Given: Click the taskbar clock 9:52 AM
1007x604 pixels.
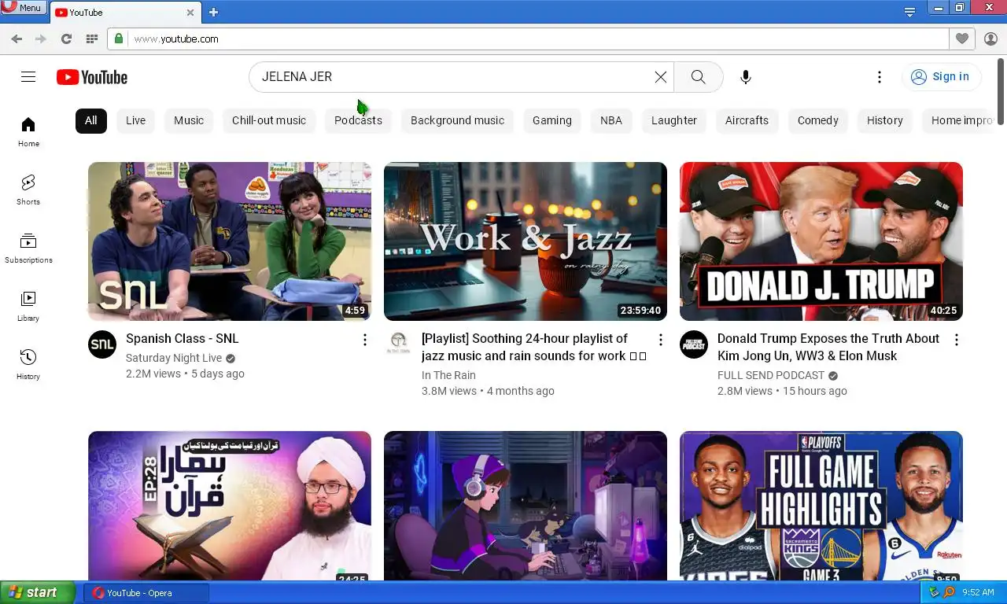Looking at the screenshot, I should [x=978, y=592].
